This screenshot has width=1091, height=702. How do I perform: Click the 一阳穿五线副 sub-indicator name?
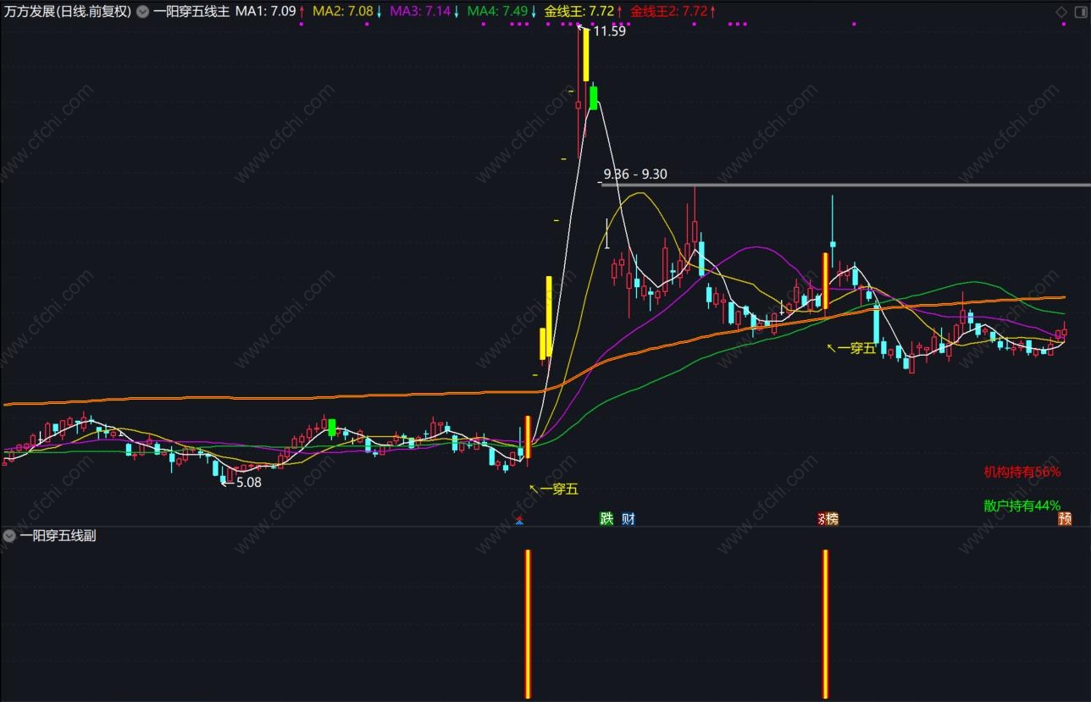(58, 535)
